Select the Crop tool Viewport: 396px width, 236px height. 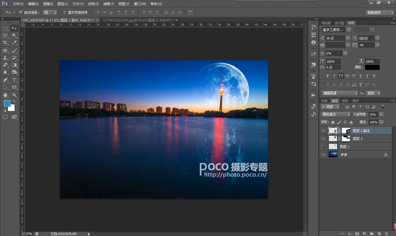coord(5,43)
